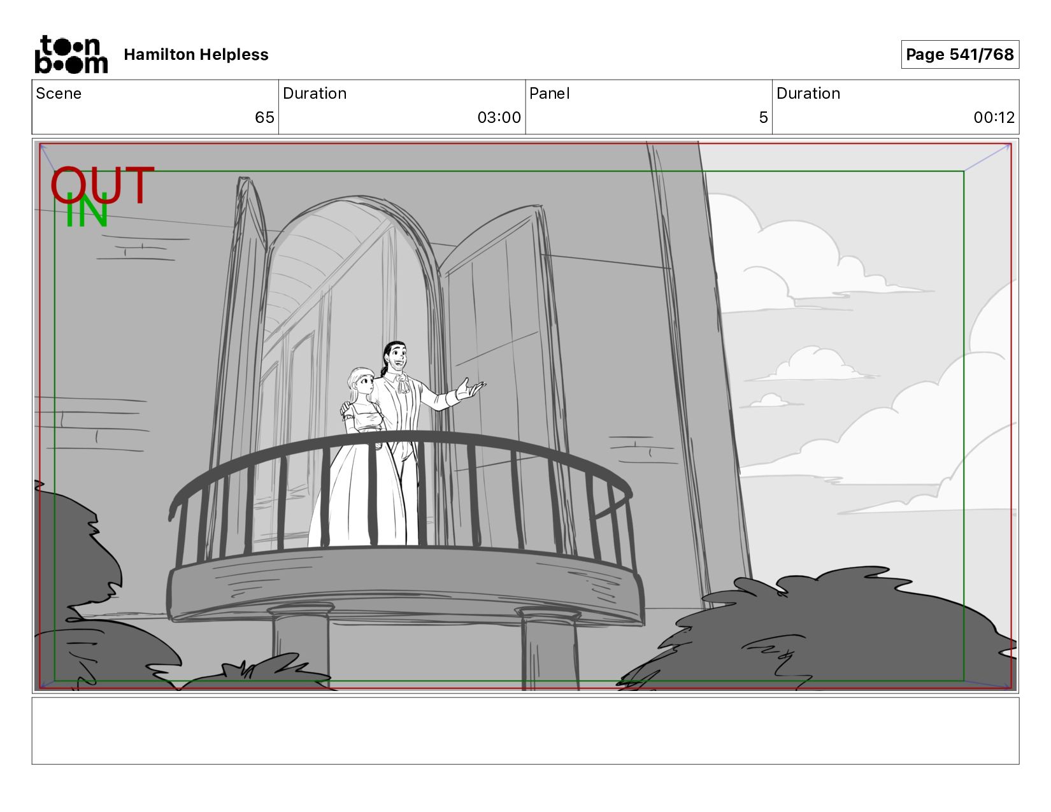Image resolution: width=1051 pixels, height=812 pixels.
Task: Select the scene duration value '03:00'
Action: coord(499,117)
